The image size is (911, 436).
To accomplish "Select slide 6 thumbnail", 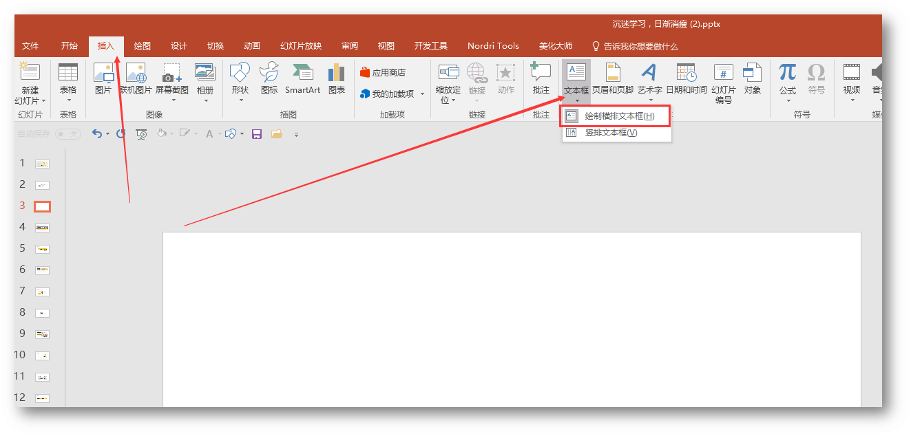I will (43, 270).
